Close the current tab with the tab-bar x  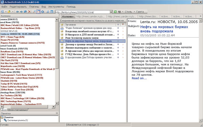point(200,16)
